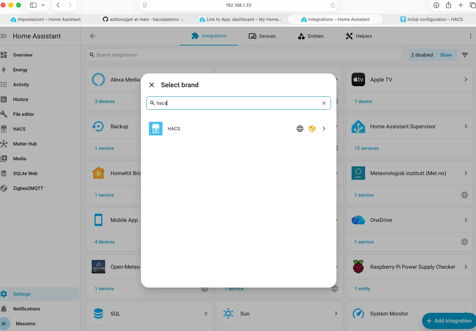Screen dimensions: 476x331
Task: Expand the SQL integration chevron
Action: click(206, 313)
